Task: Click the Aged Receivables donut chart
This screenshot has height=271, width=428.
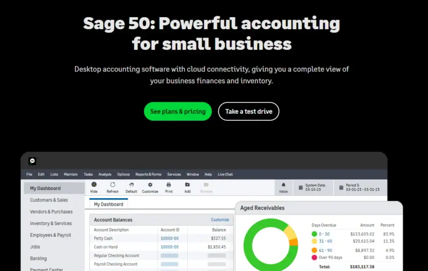Action: tap(270, 245)
